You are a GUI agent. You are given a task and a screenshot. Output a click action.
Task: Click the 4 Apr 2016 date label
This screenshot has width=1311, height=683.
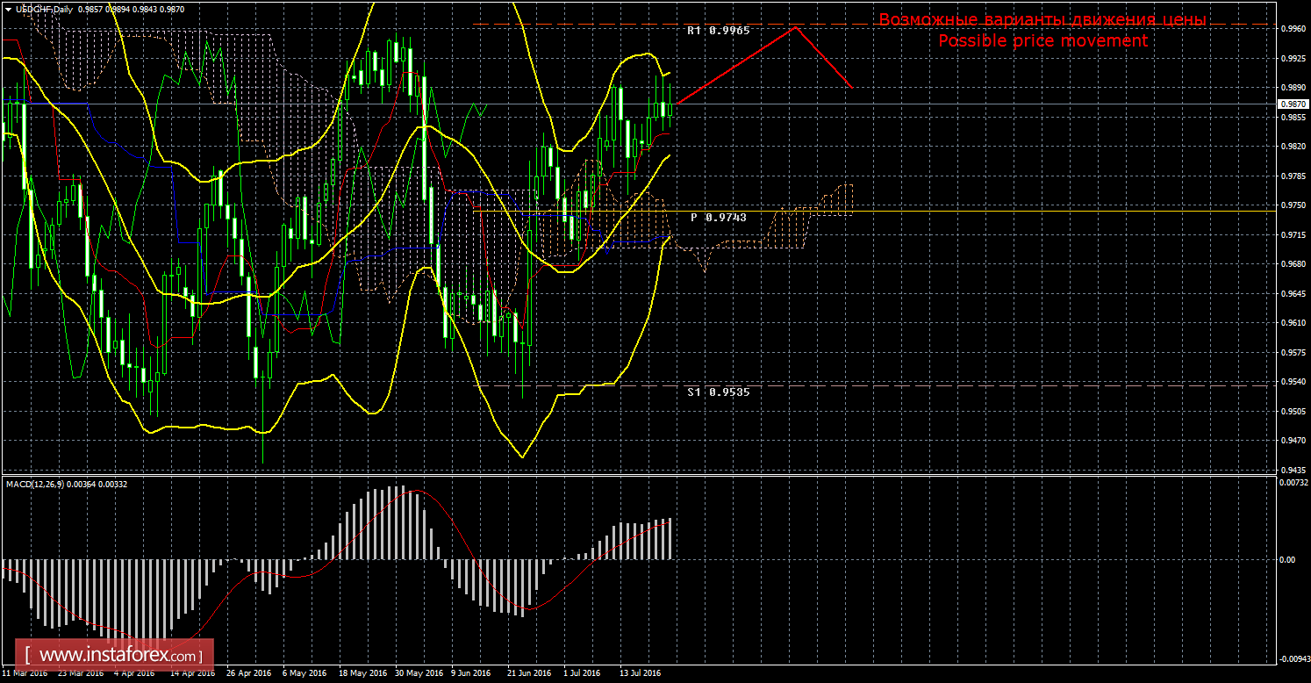[136, 674]
